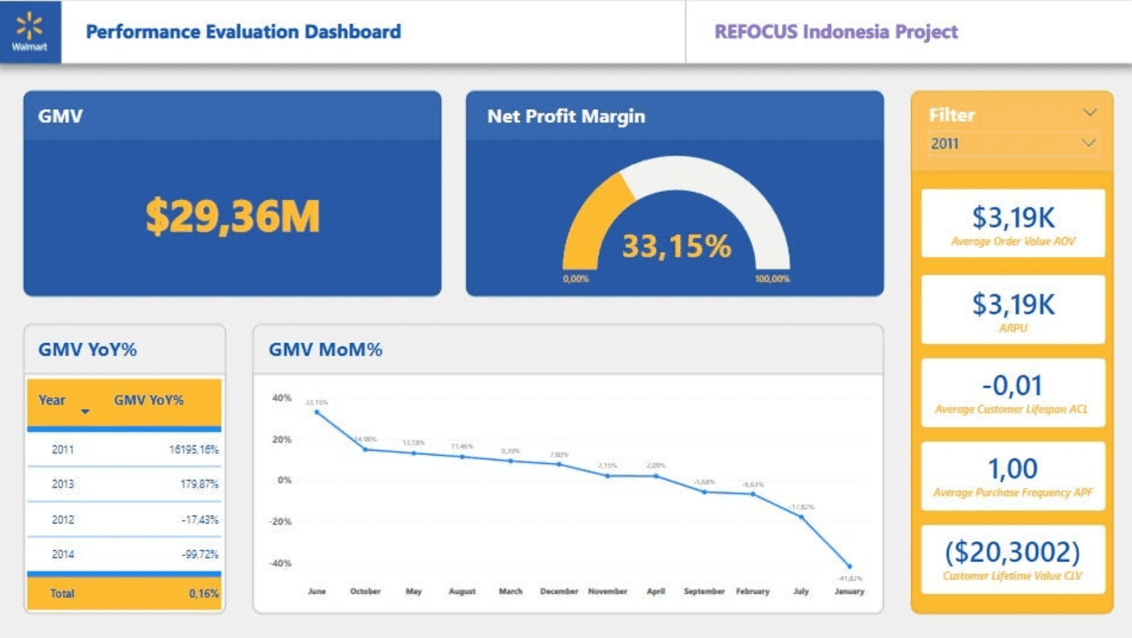Click the Average Order Value AOV card

[1013, 224]
